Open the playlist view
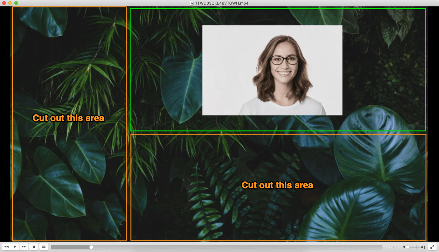Image resolution: width=439 pixels, height=252 pixels. click(x=44, y=247)
